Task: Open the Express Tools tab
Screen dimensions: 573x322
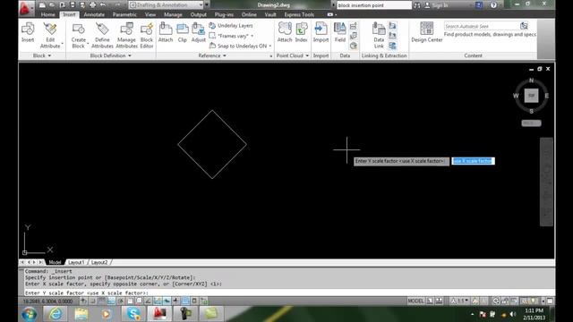Action: tap(299, 14)
